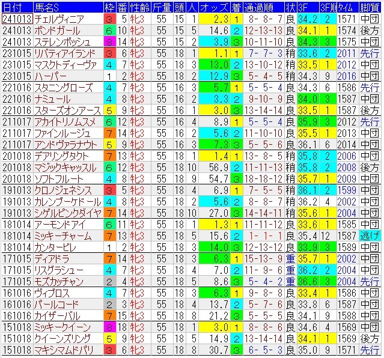Click the 逃げ running-style cell

(370, 235)
